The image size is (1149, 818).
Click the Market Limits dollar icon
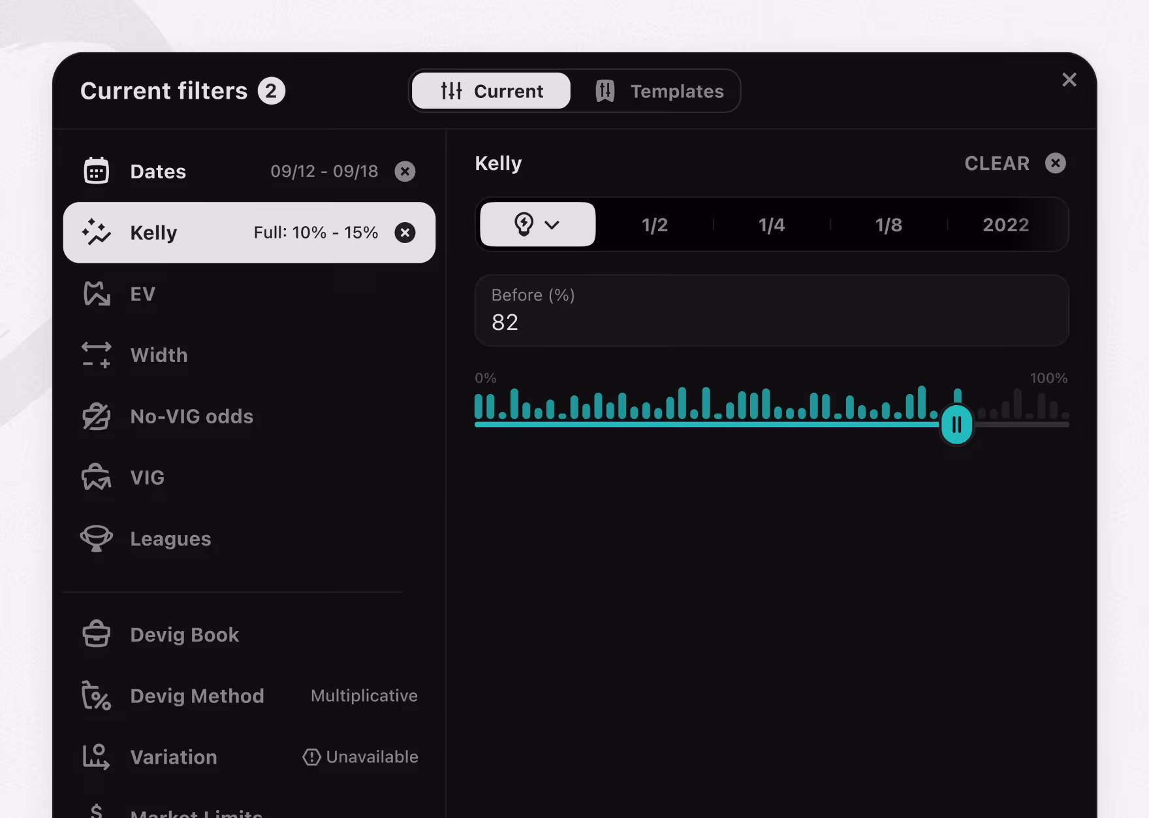(x=96, y=811)
